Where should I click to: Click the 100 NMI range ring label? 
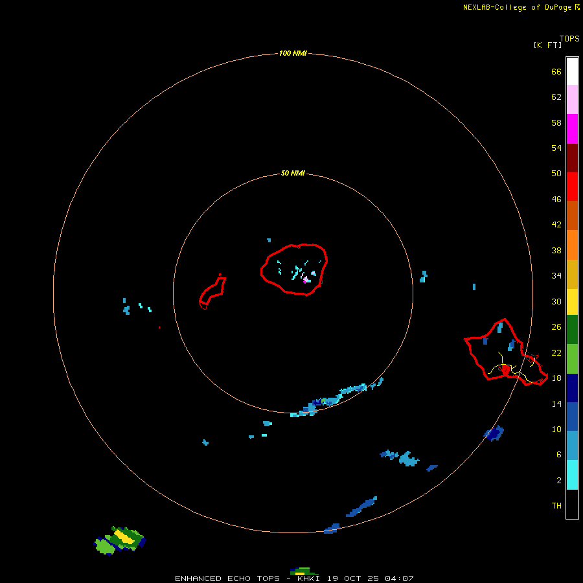click(x=293, y=54)
